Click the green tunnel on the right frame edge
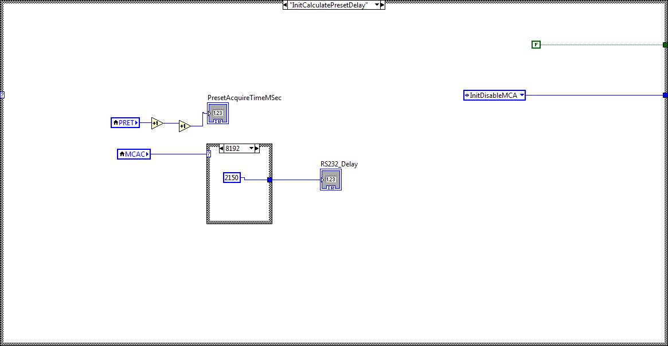The height and width of the screenshot is (346, 668). tap(665, 44)
